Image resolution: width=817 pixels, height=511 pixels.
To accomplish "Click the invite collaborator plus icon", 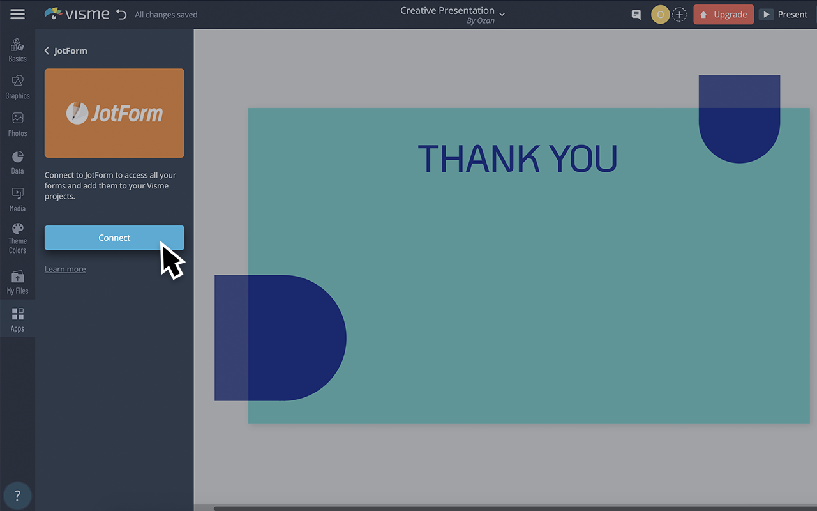I will tap(679, 13).
